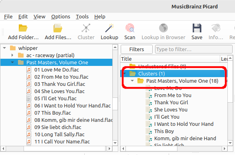Click track icon beside This Boy
Screen dimensions: 235x155
click(149, 131)
